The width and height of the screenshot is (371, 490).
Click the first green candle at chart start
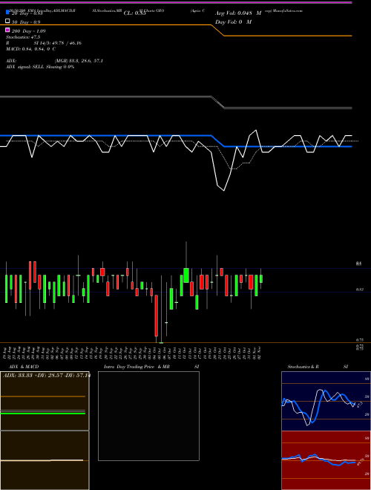pyautogui.click(x=6, y=289)
